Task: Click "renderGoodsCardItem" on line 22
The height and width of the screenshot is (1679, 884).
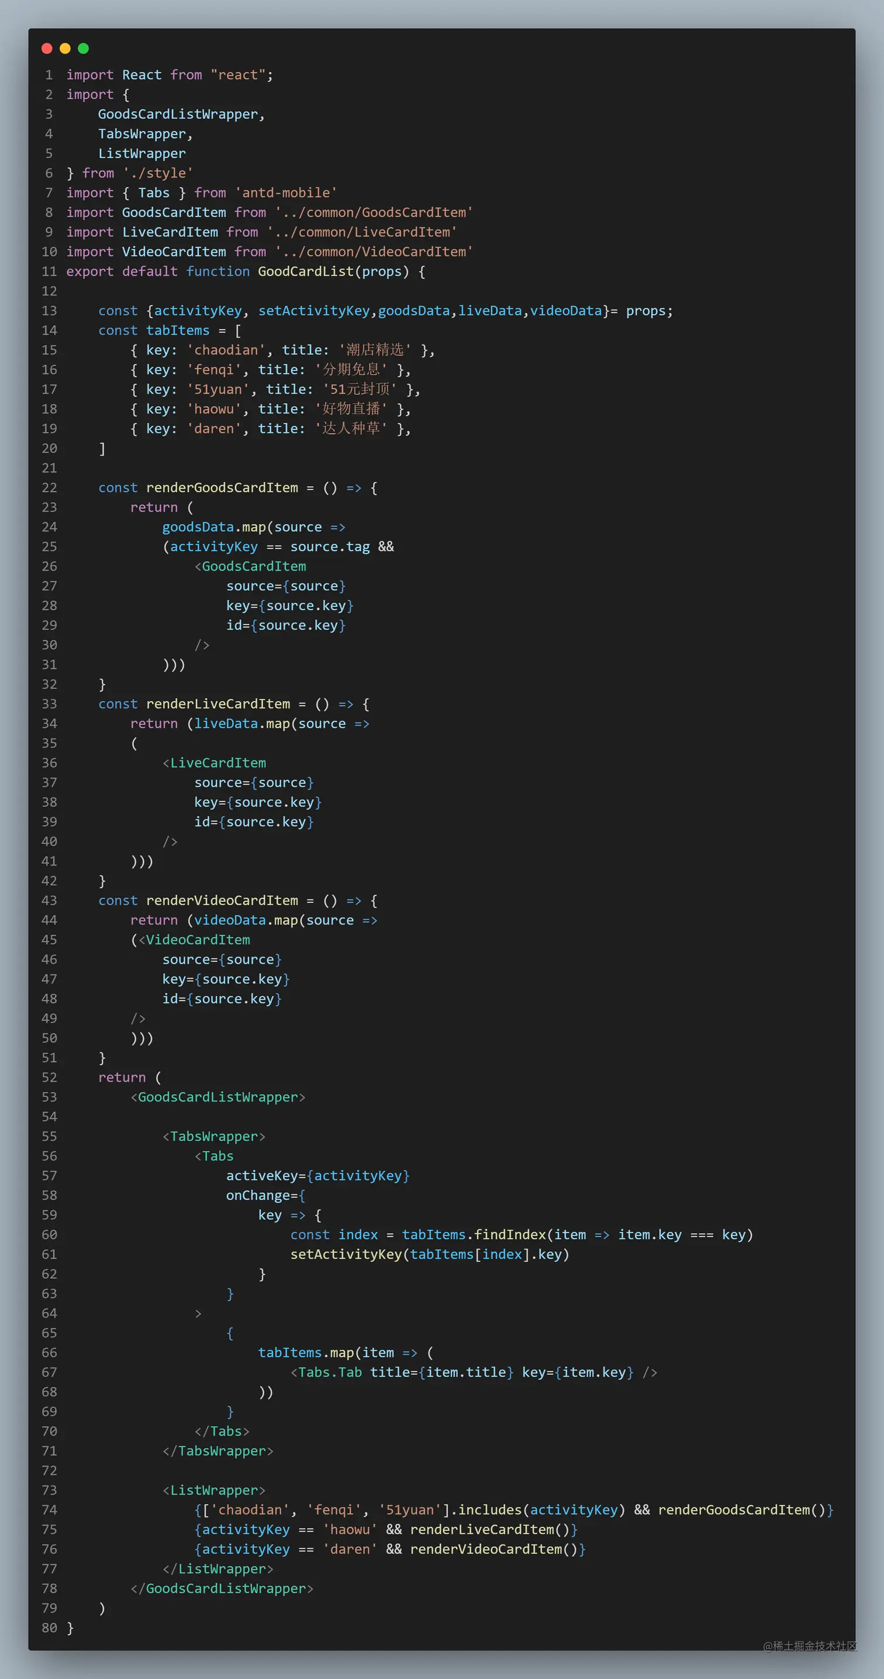Action: tap(222, 487)
